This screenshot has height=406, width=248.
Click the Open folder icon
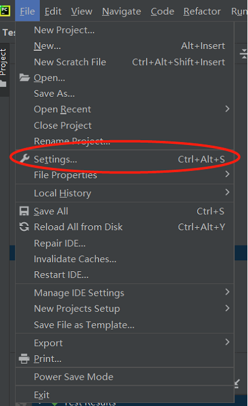pos(24,77)
